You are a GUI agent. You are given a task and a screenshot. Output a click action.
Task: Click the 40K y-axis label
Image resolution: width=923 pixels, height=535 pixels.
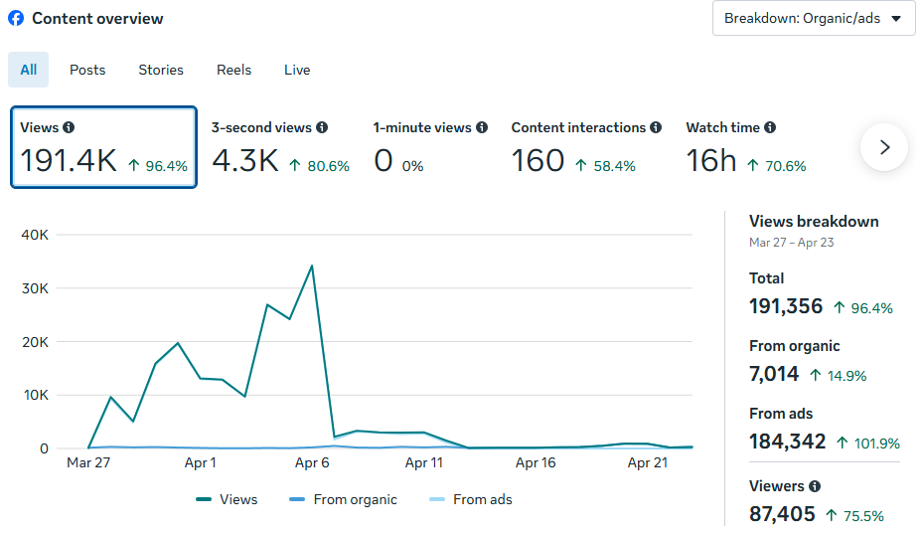(35, 235)
